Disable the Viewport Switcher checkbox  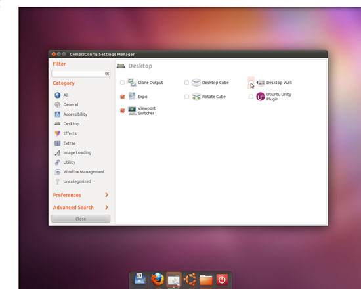(x=122, y=110)
